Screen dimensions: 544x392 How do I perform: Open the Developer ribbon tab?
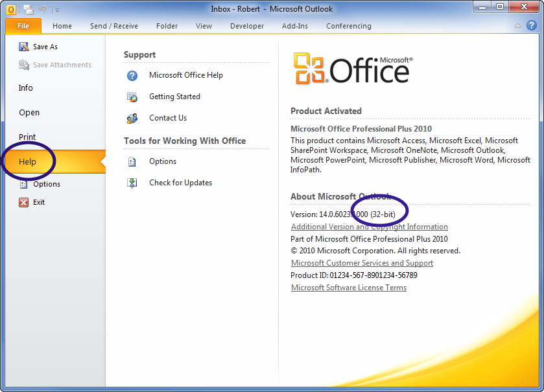coord(247,26)
